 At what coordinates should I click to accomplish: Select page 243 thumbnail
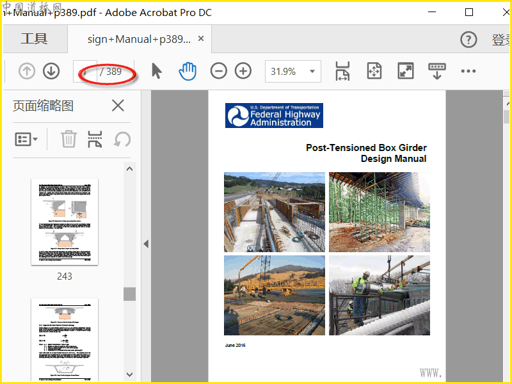click(65, 222)
